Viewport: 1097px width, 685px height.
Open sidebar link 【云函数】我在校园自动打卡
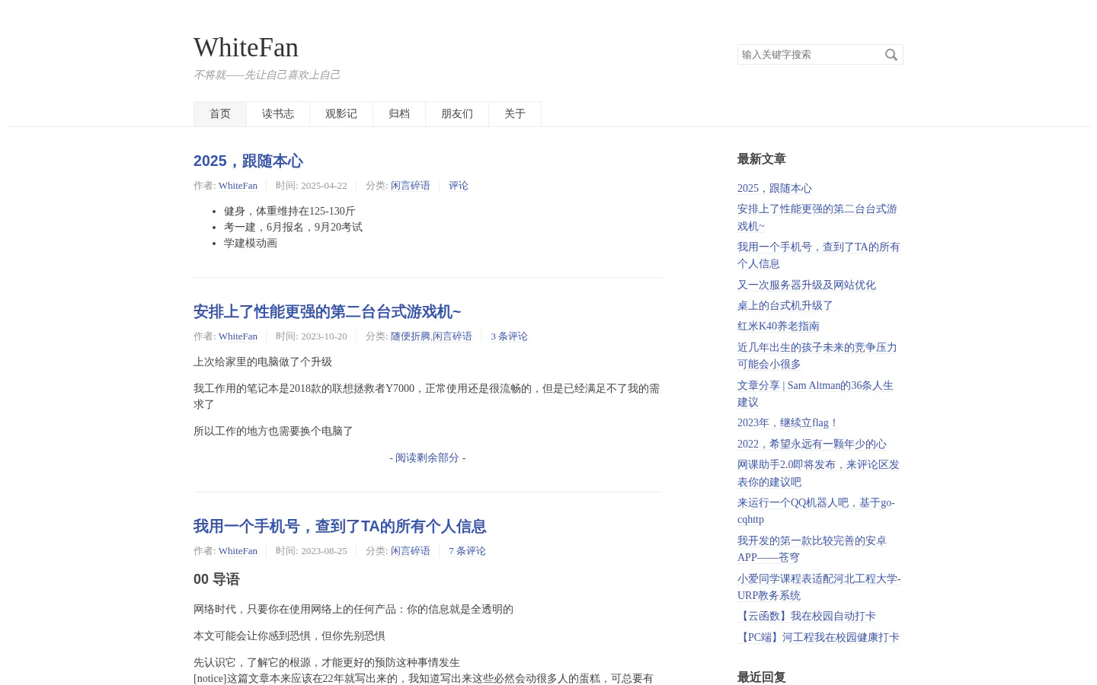tap(807, 616)
